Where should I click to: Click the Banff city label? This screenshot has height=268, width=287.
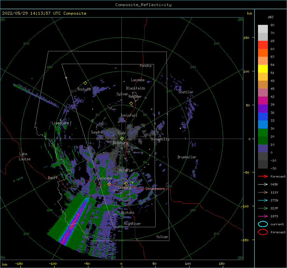click(x=53, y=177)
